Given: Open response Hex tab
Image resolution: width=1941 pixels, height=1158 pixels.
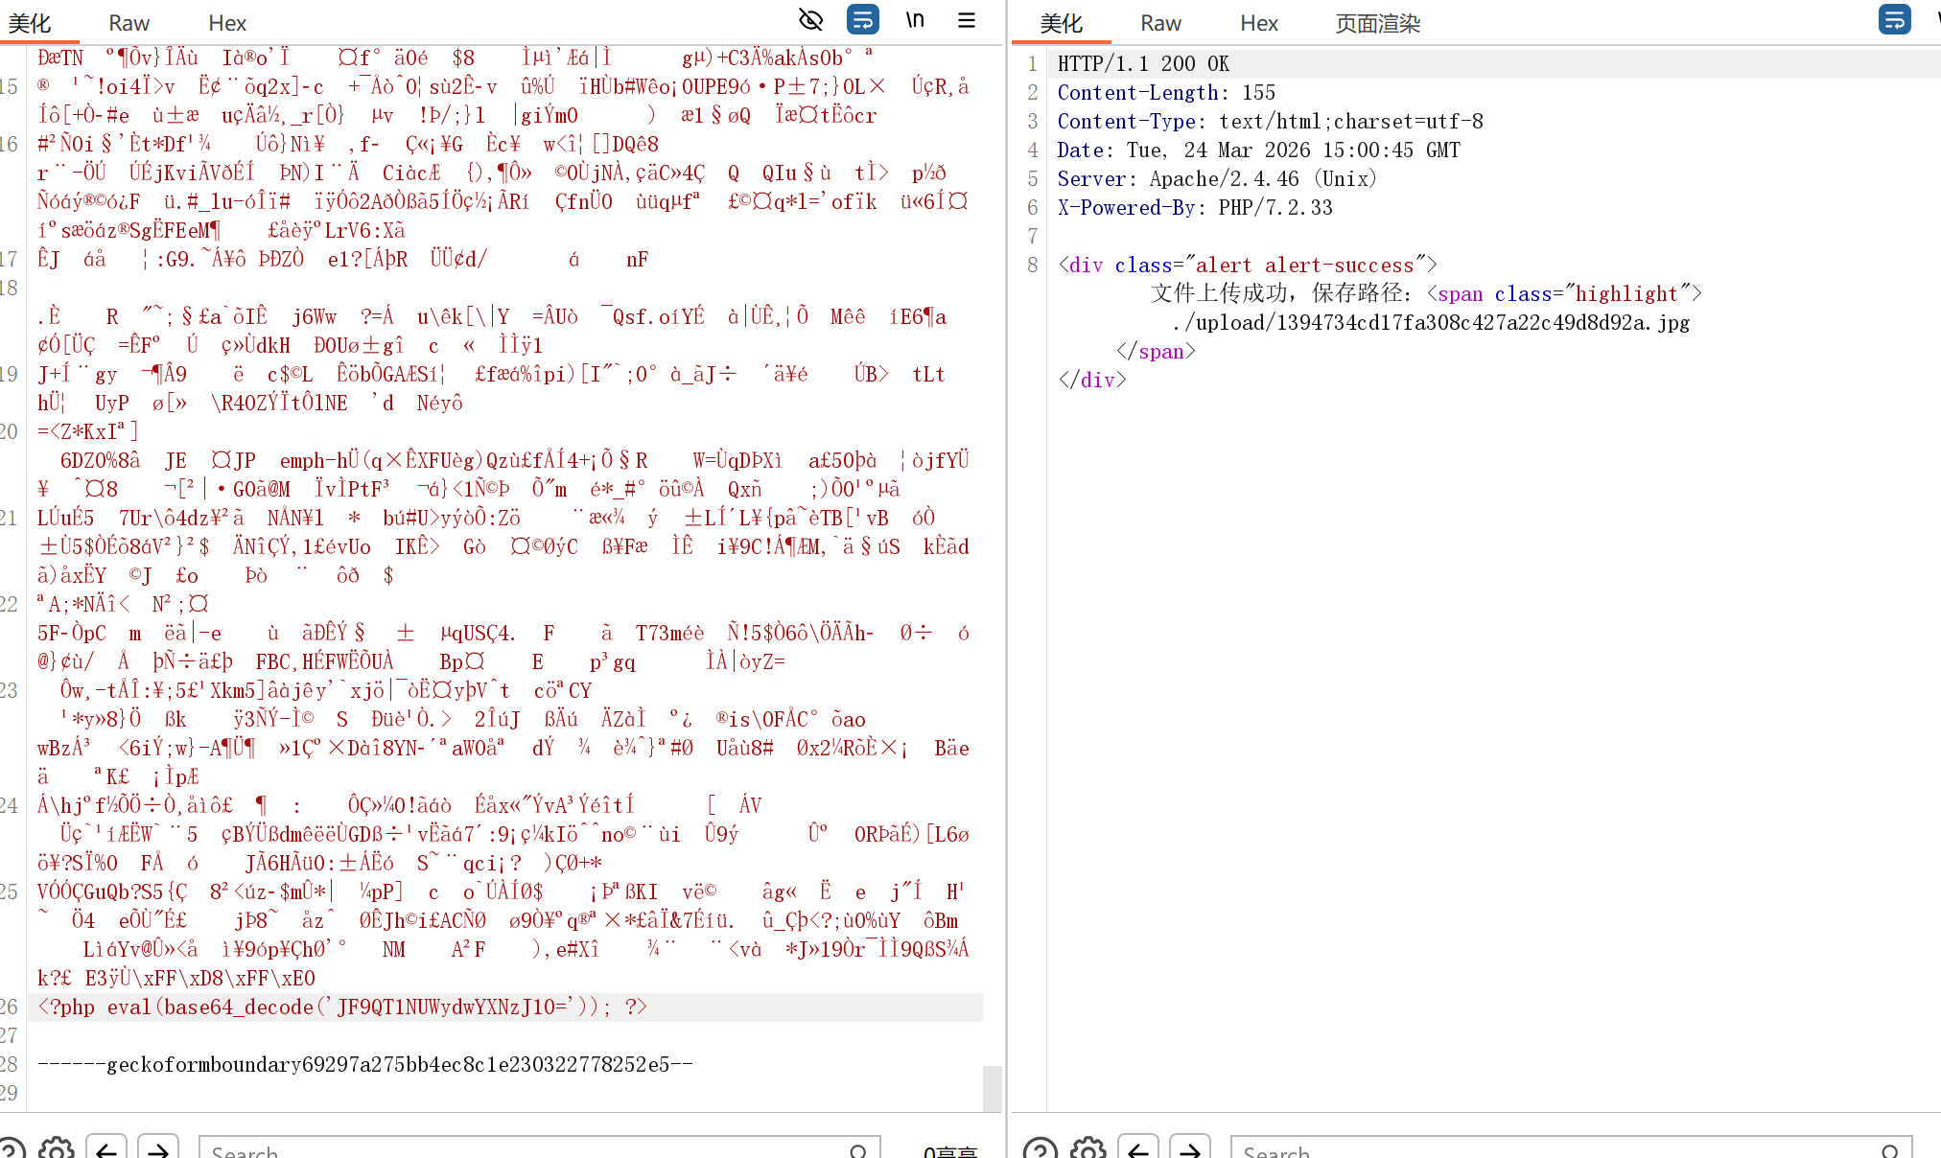Looking at the screenshot, I should (x=1259, y=23).
